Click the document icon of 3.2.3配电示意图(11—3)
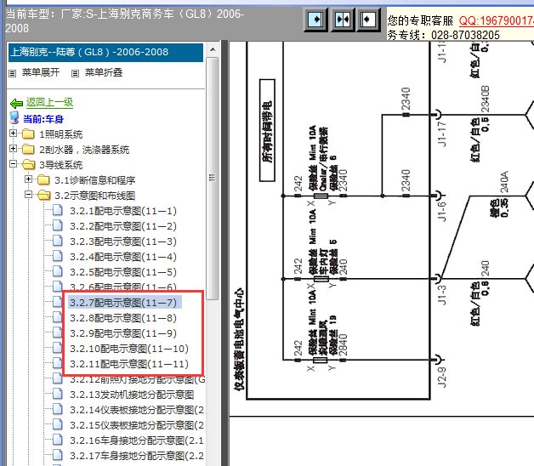 point(58,241)
